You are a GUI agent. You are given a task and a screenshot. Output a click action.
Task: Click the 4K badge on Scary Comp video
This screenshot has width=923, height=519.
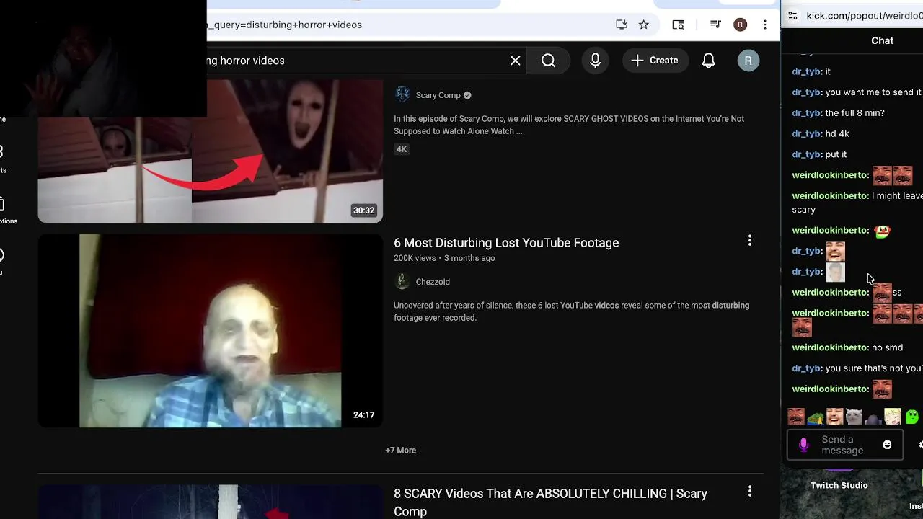click(402, 149)
